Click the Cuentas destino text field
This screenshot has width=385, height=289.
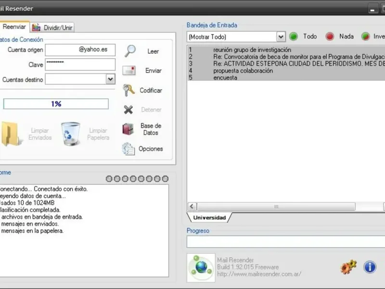[76, 79]
